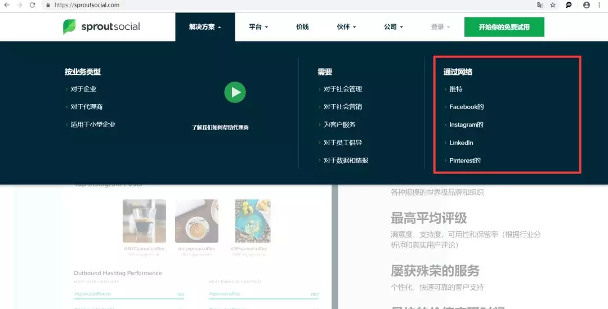Click the Sprout Social leaf logo
The image size is (608, 309).
coord(69,27)
